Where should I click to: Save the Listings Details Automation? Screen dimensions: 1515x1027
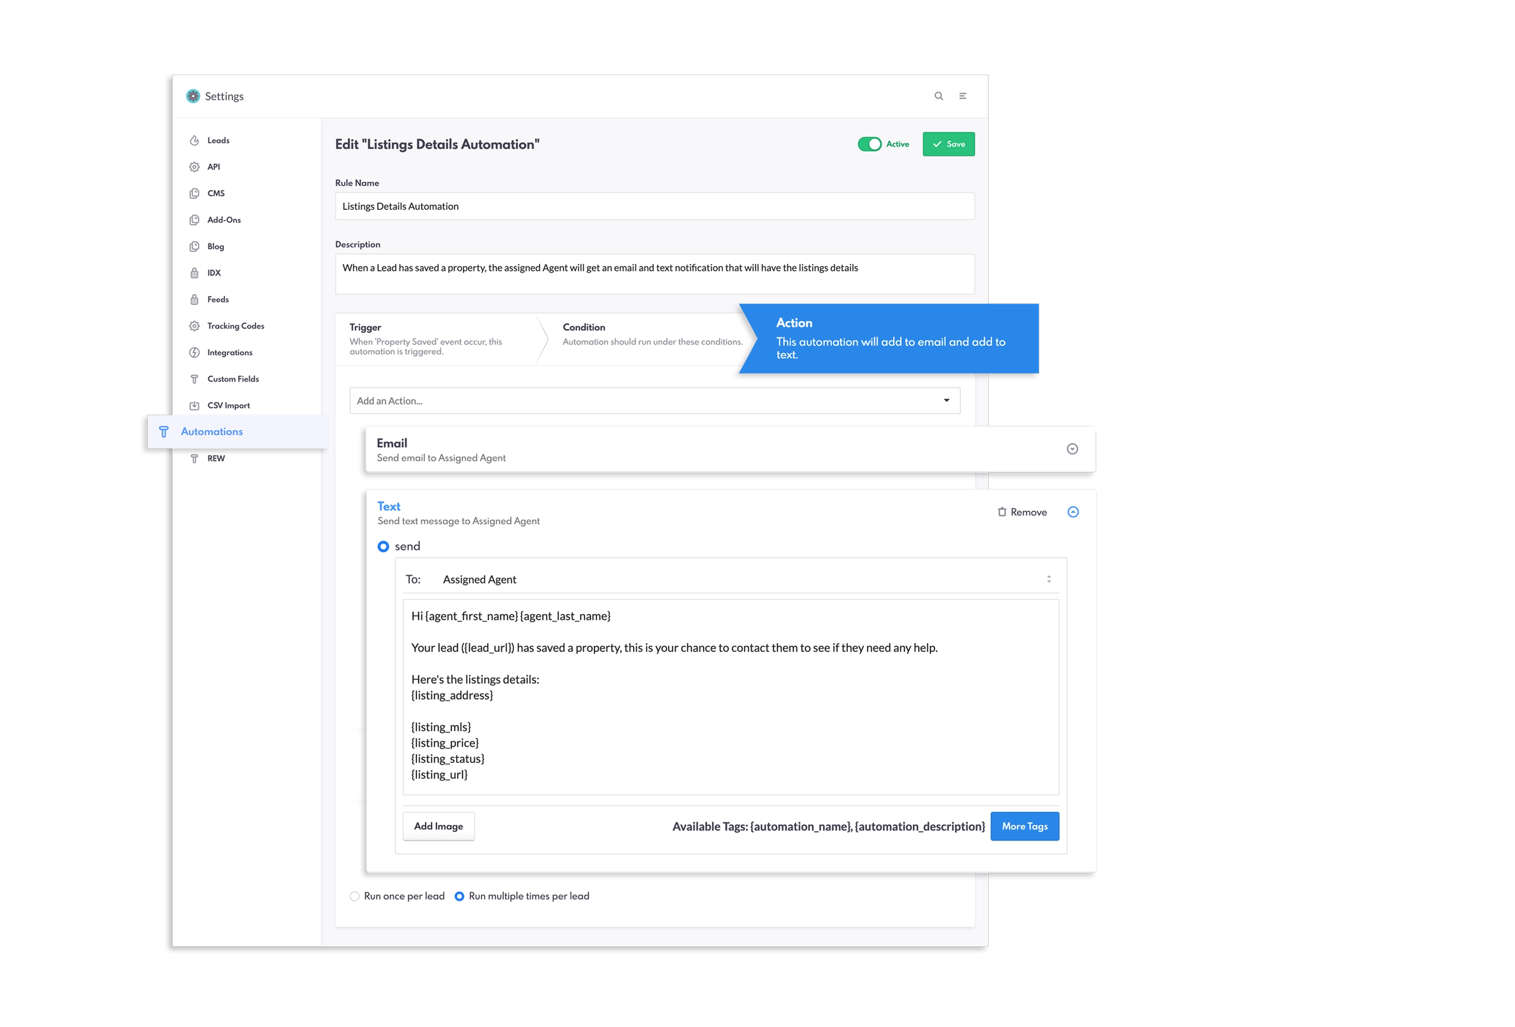click(x=948, y=143)
